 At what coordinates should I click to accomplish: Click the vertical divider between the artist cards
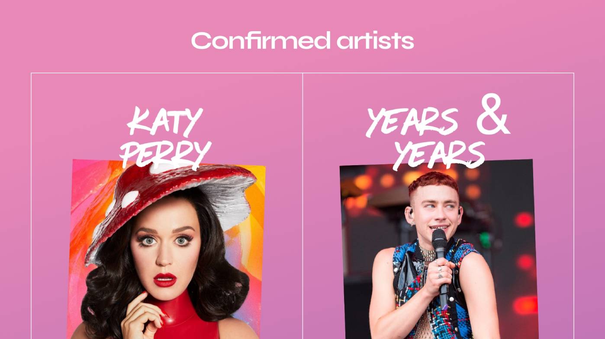click(302, 206)
